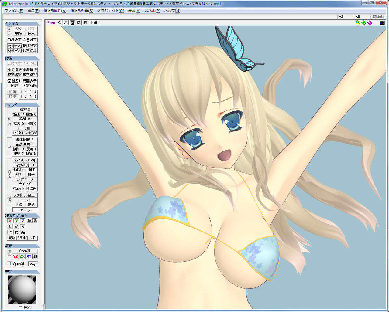Click the 別名 save-as button
Viewport: 389px width, 312px height.
click(19, 33)
